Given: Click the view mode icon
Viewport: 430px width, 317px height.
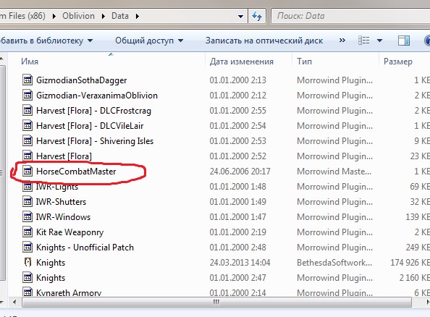Looking at the screenshot, I should (x=364, y=41).
